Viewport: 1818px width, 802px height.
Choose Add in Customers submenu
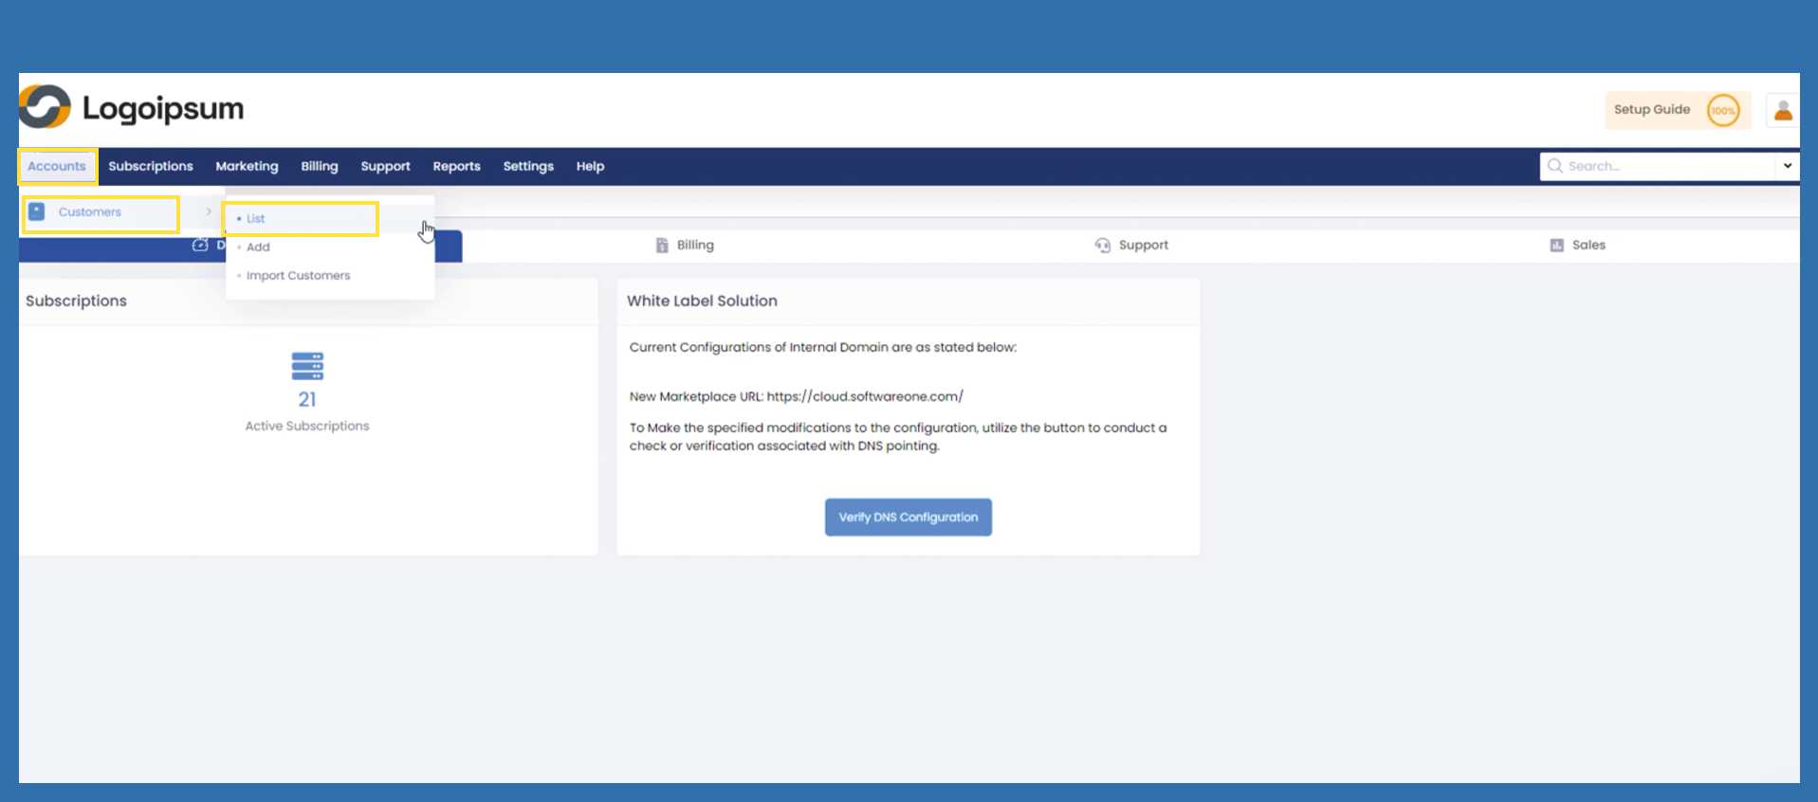click(x=258, y=247)
